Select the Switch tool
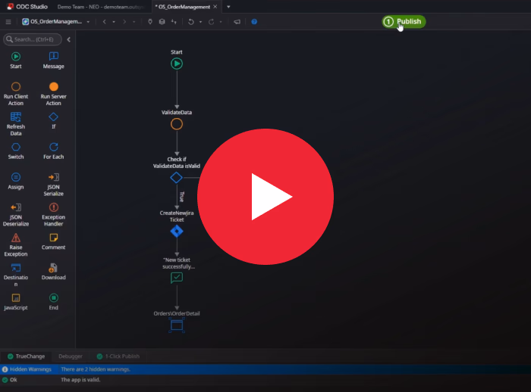Screen dimensions: 531x392 point(16,151)
